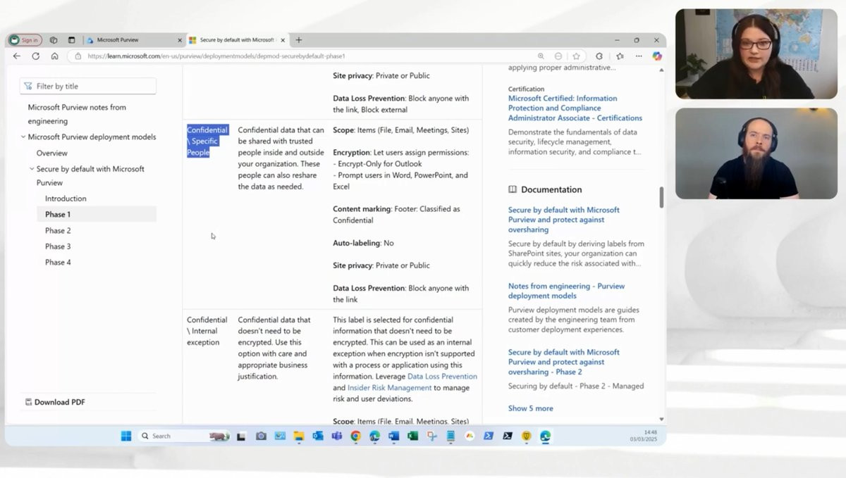Click the zoom magnifier icon in address bar

[541, 56]
